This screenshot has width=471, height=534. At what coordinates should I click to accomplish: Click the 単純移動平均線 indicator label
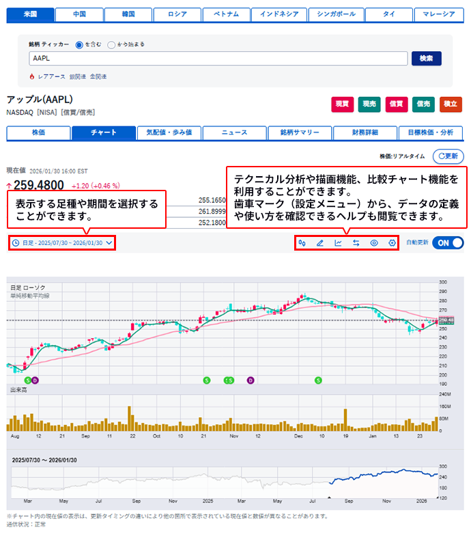(30, 296)
